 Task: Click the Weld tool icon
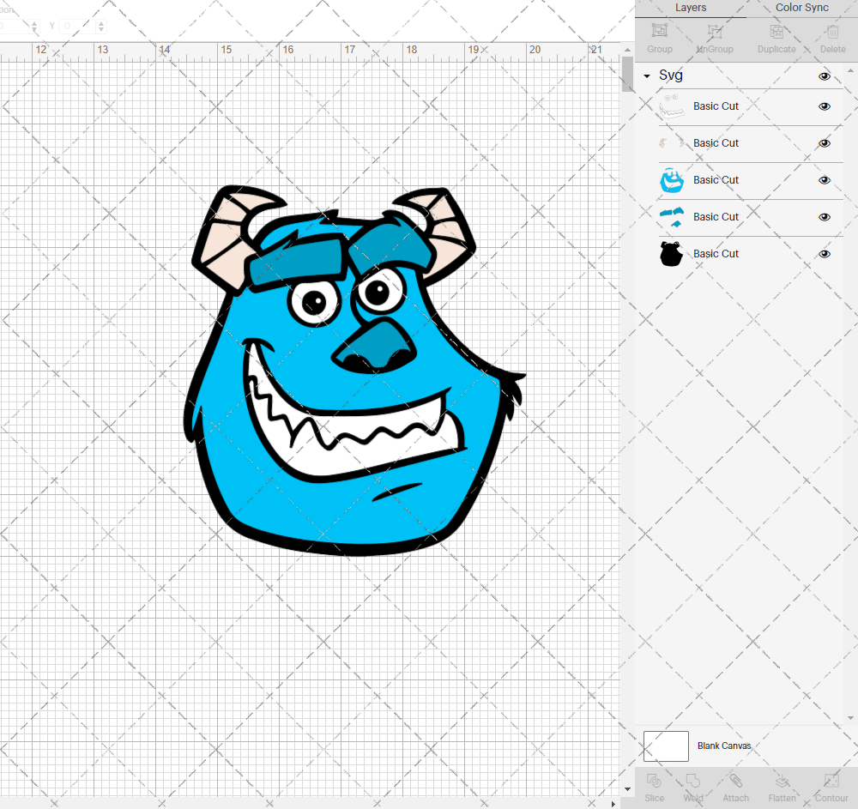pos(692,781)
